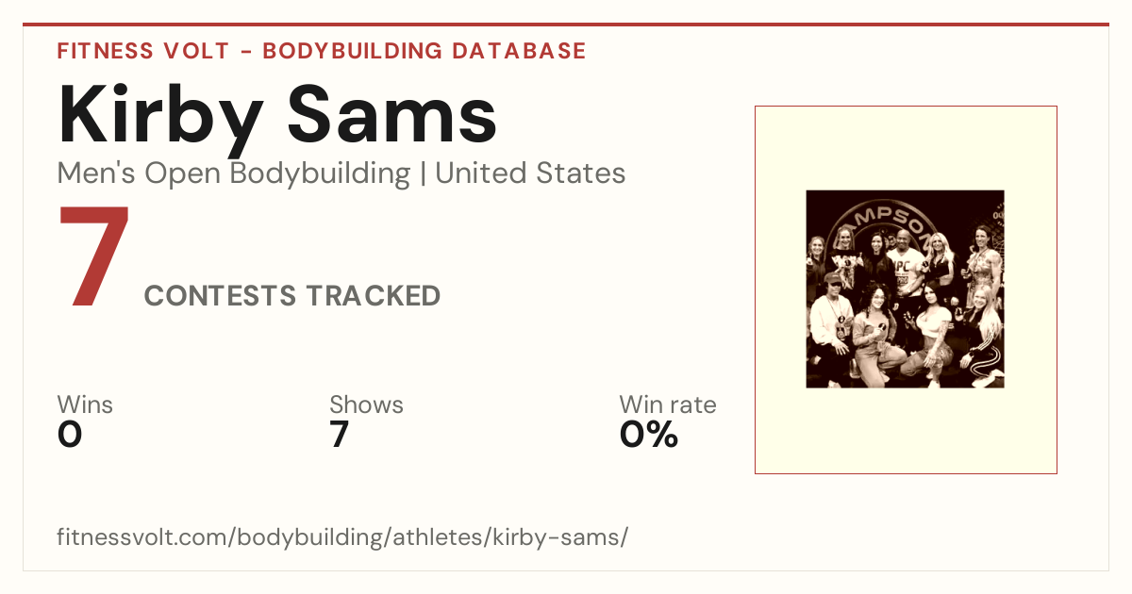Select the Men's Open Bodybuilding division text

234,173
